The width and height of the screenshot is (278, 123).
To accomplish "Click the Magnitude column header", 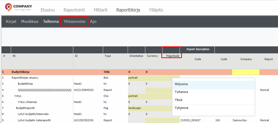I will 173,56.
